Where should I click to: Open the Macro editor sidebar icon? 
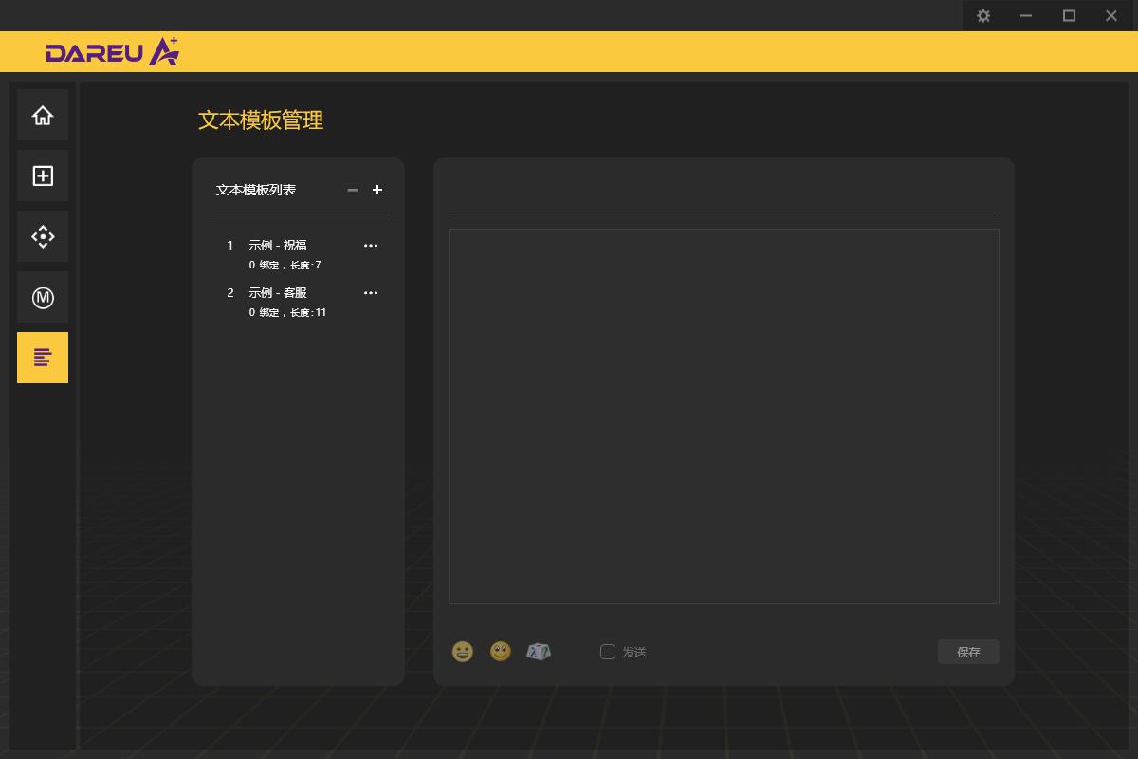[x=42, y=297]
